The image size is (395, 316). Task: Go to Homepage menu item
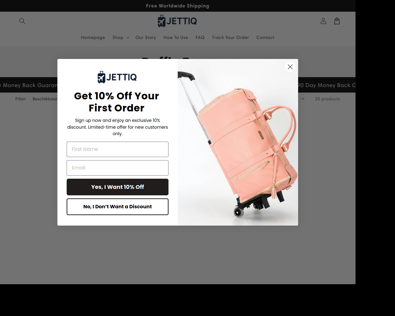(x=93, y=37)
